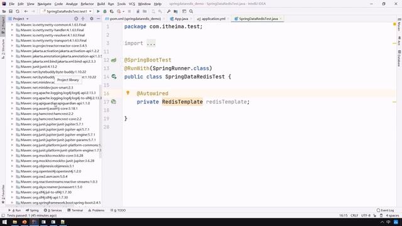Open Project panel gear settings icon
Viewport: 402px width, 226px height.
click(92, 19)
